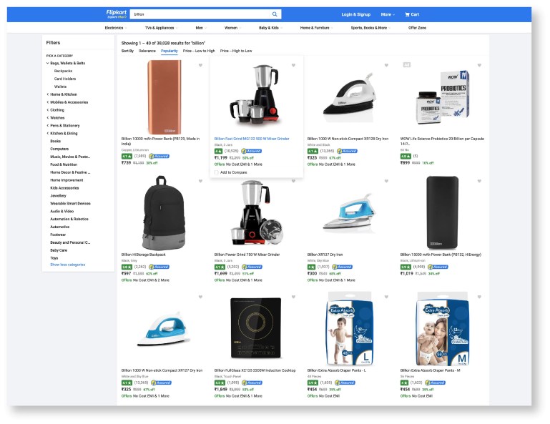Check the Add to Compare checkbox
This screenshot has width=550, height=424.
point(217,172)
